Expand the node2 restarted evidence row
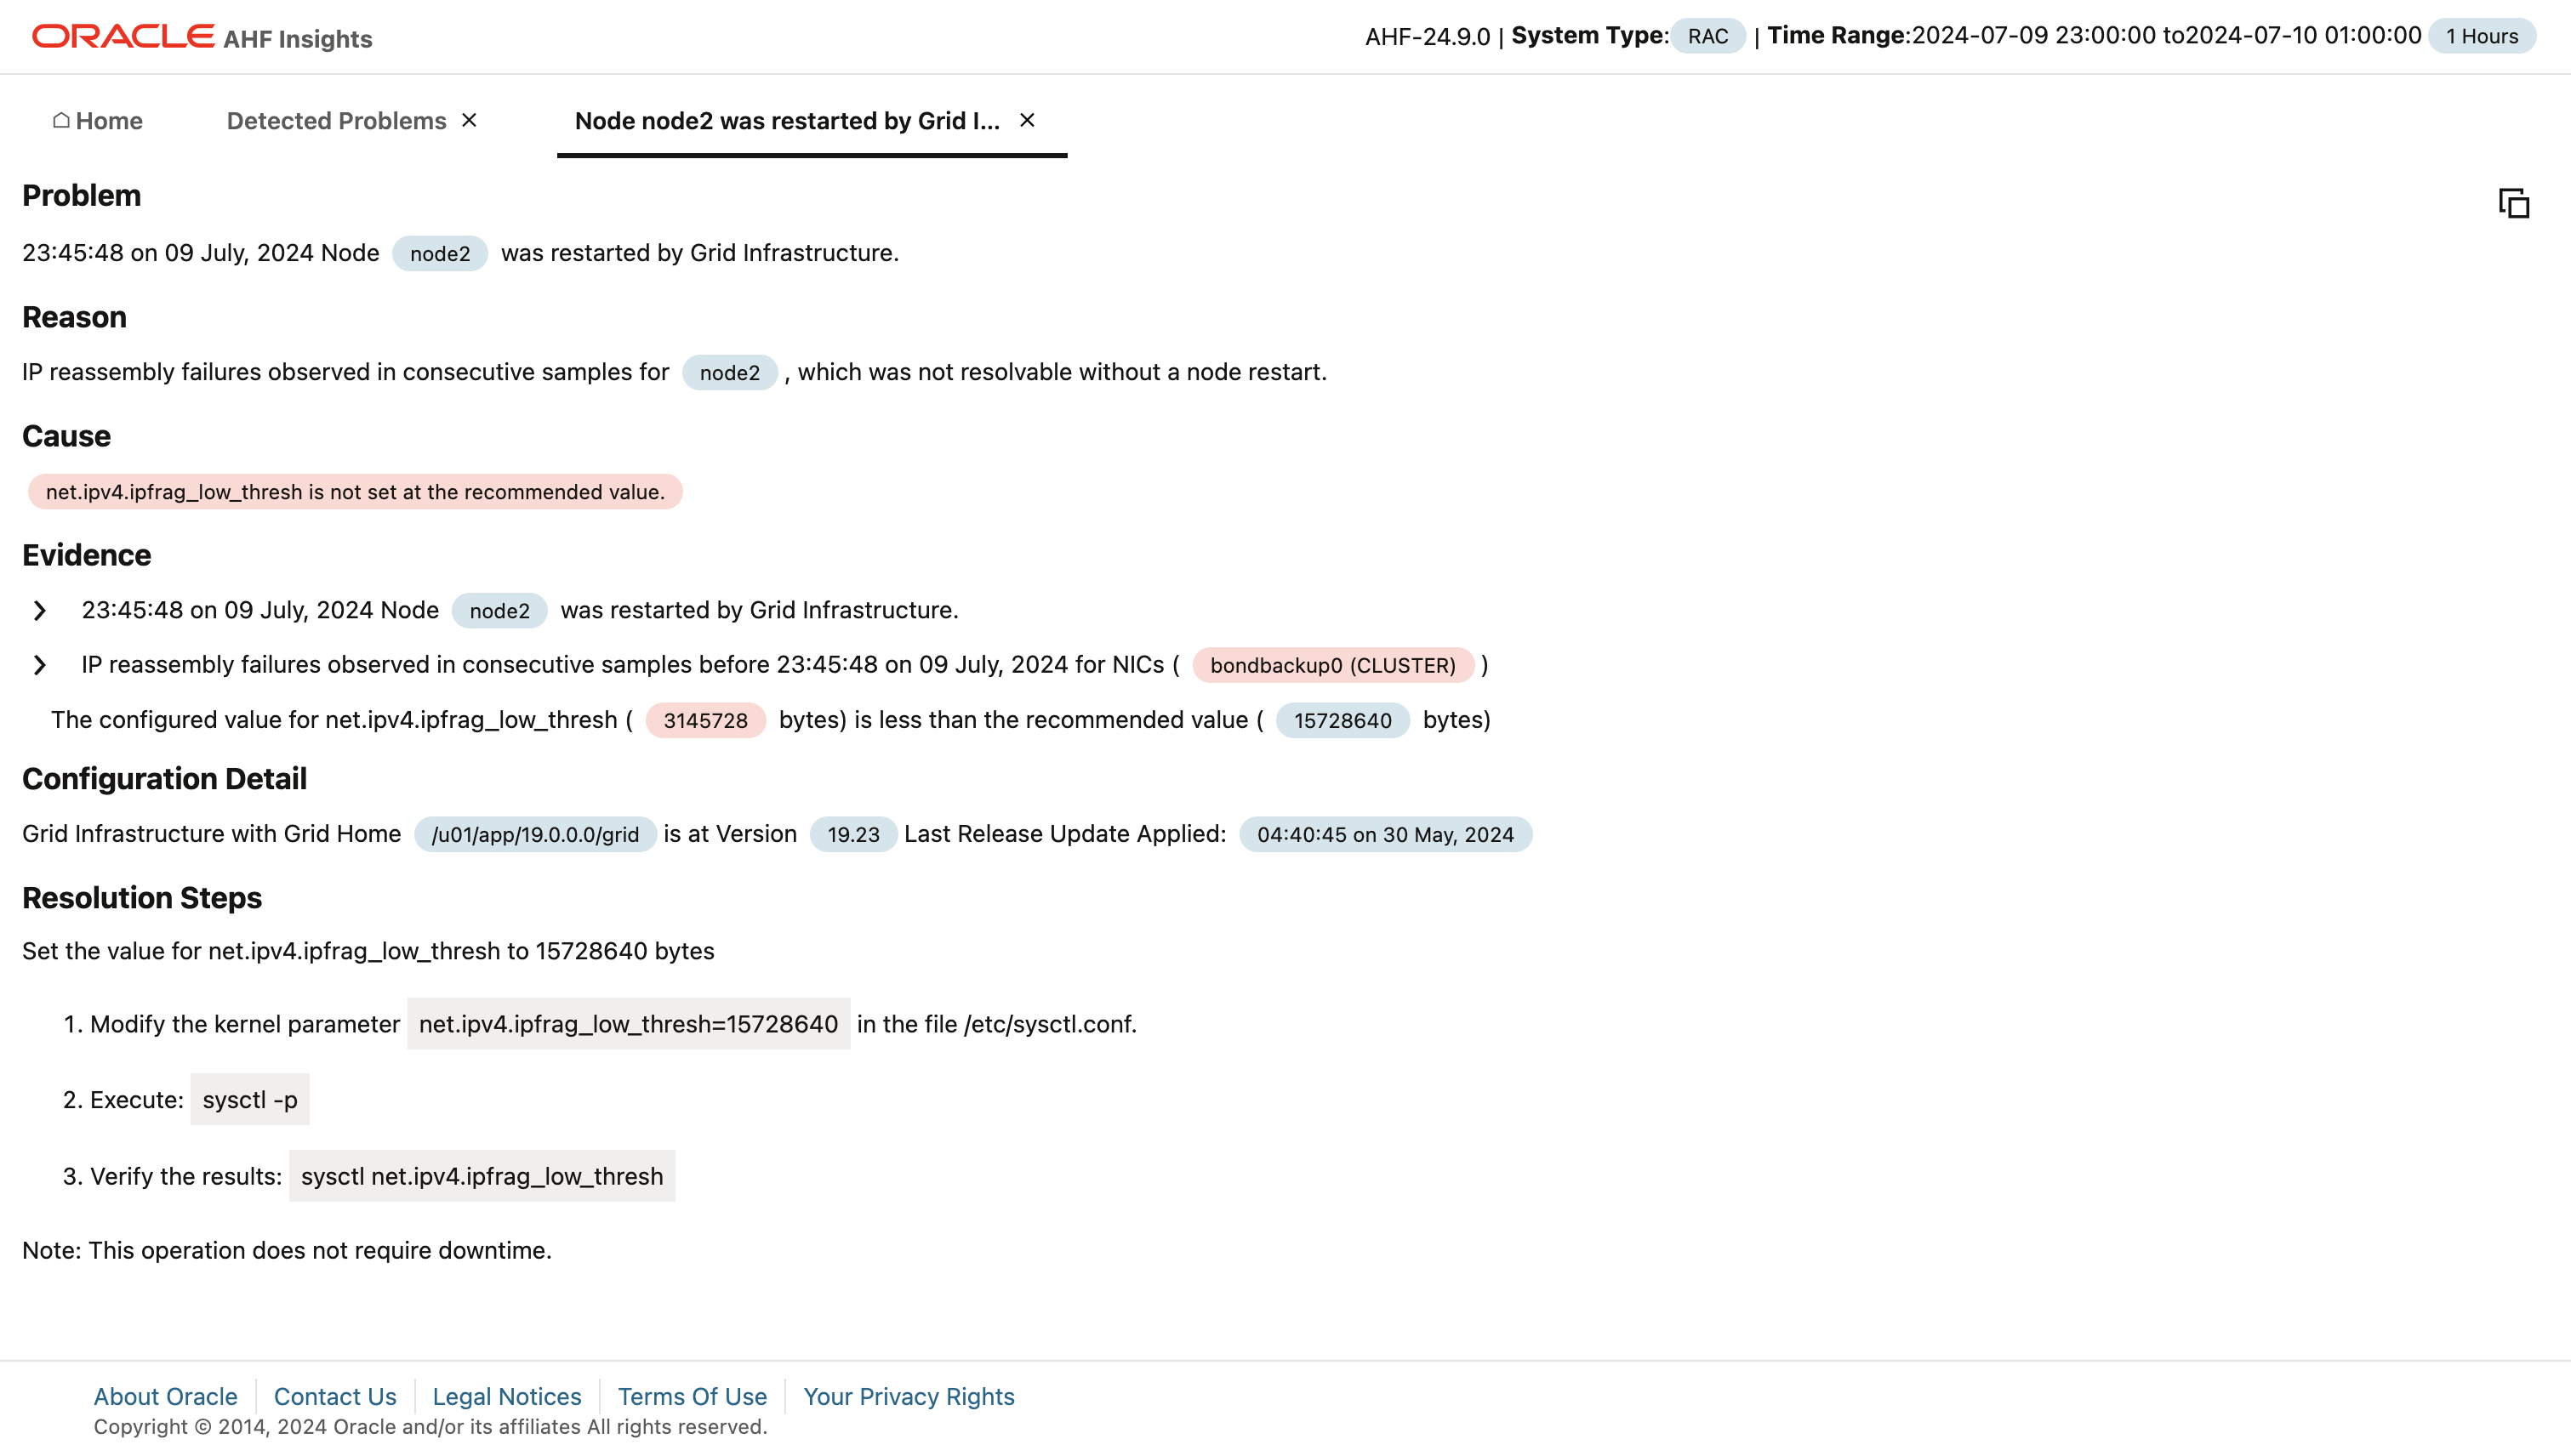The image size is (2571, 1456). pos(40,610)
